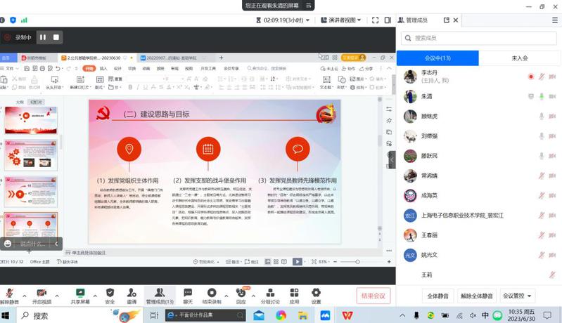Click the search members input field

[478, 38]
